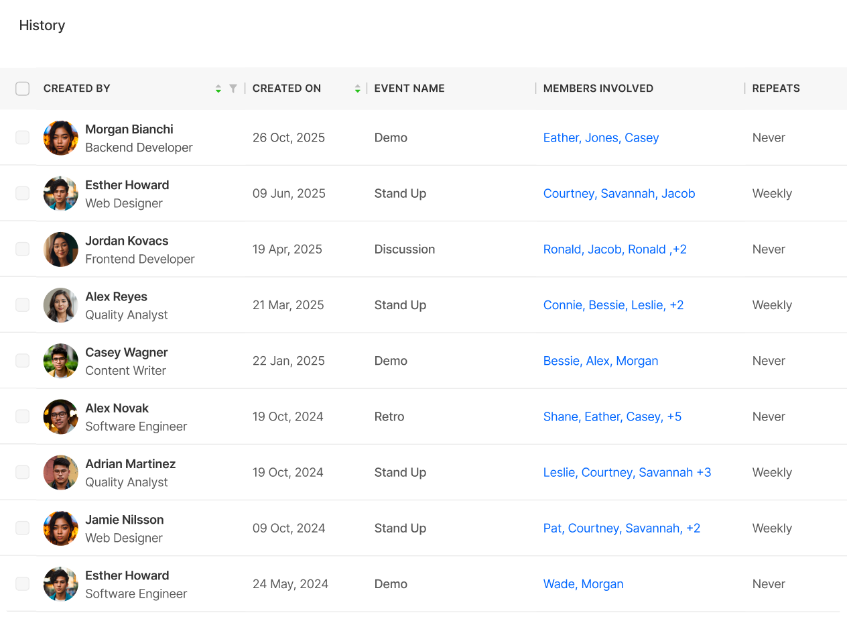Select the Alex Novak row checkbox

tap(23, 416)
